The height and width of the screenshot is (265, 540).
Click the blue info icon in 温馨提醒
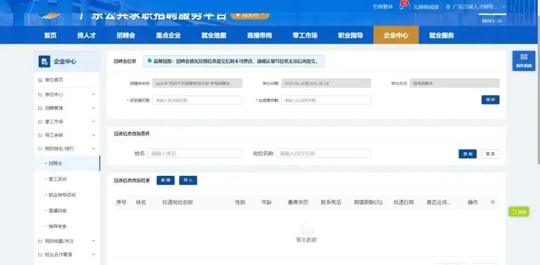150,61
